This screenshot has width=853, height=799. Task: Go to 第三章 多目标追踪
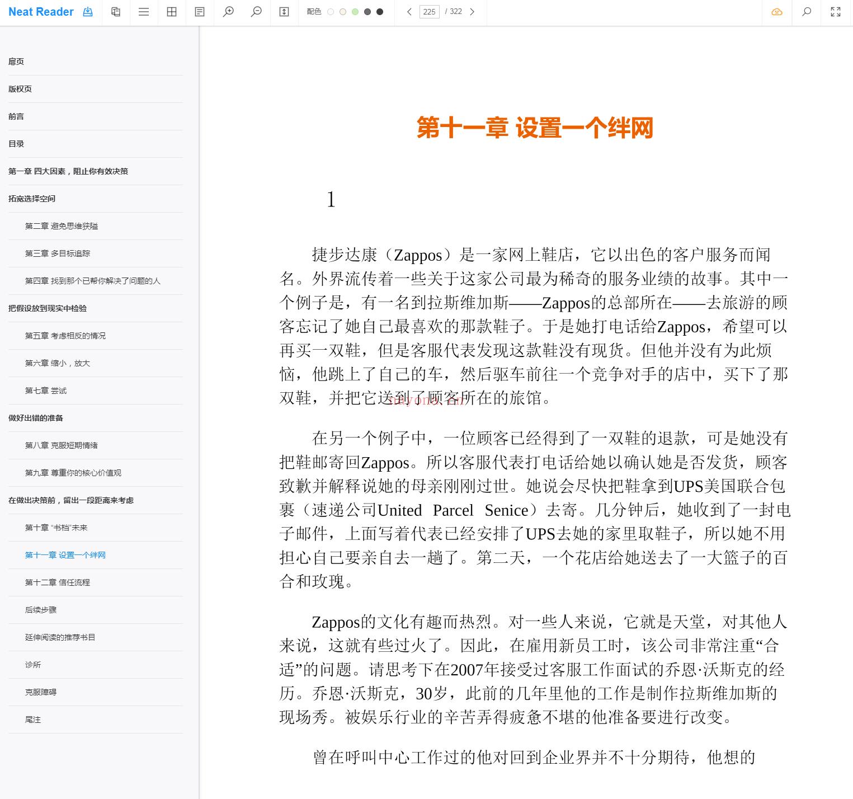click(58, 253)
